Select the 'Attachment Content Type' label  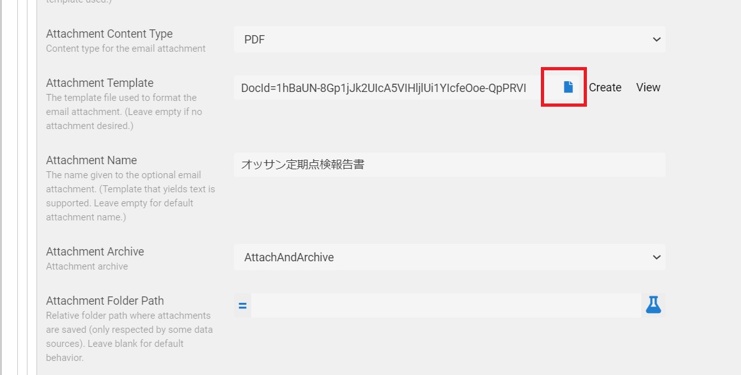(x=109, y=34)
